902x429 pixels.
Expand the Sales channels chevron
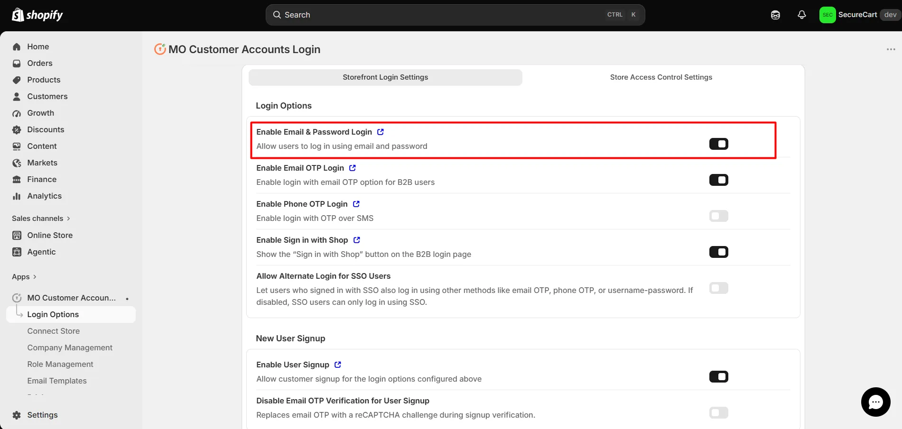pos(68,219)
